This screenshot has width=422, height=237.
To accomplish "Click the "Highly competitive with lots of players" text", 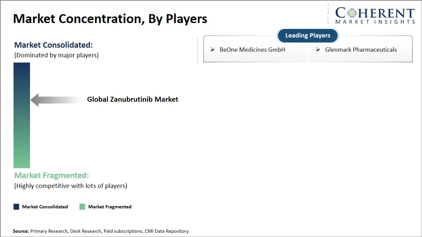I will [71, 186].
